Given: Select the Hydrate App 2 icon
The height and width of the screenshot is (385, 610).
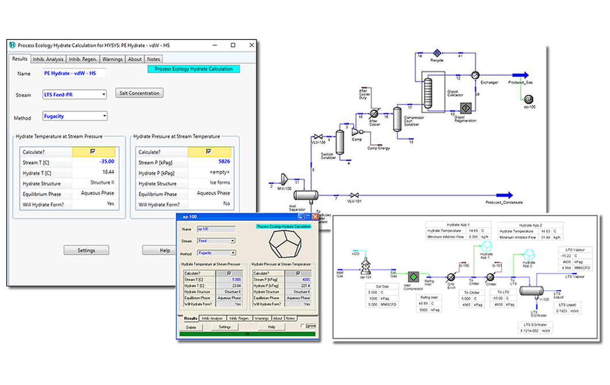Looking at the screenshot, I should (x=529, y=255).
